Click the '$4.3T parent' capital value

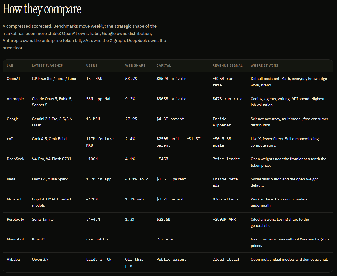click(x=170, y=119)
